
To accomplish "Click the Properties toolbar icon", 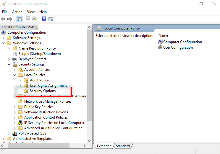I will pyautogui.click(x=28, y=19).
